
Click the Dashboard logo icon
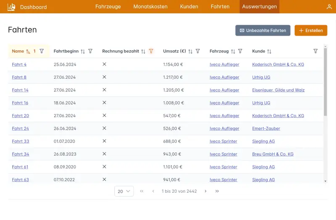pyautogui.click(x=11, y=7)
